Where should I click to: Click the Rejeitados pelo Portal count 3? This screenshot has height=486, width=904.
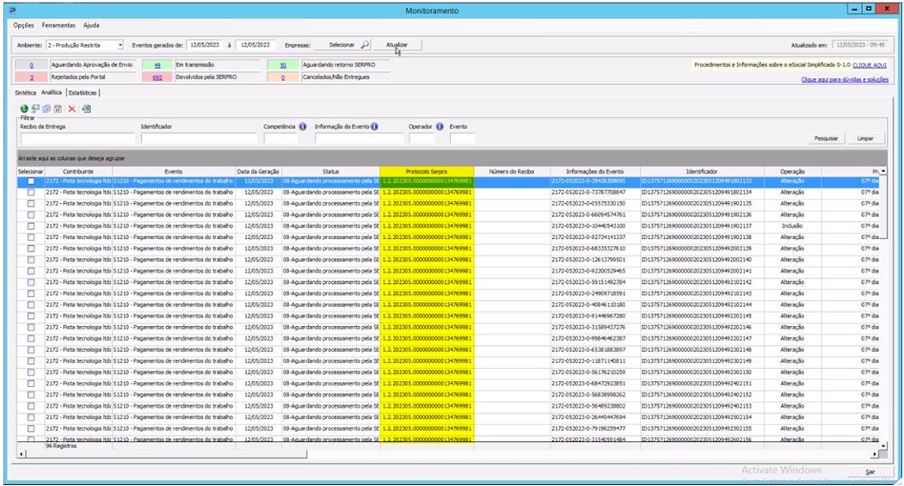[31, 77]
